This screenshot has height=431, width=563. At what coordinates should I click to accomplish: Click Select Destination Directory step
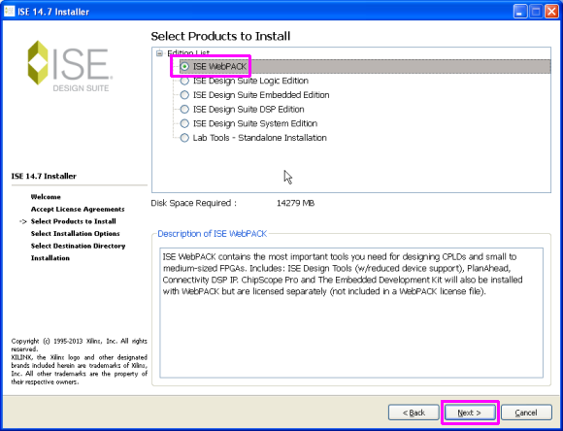tap(78, 246)
